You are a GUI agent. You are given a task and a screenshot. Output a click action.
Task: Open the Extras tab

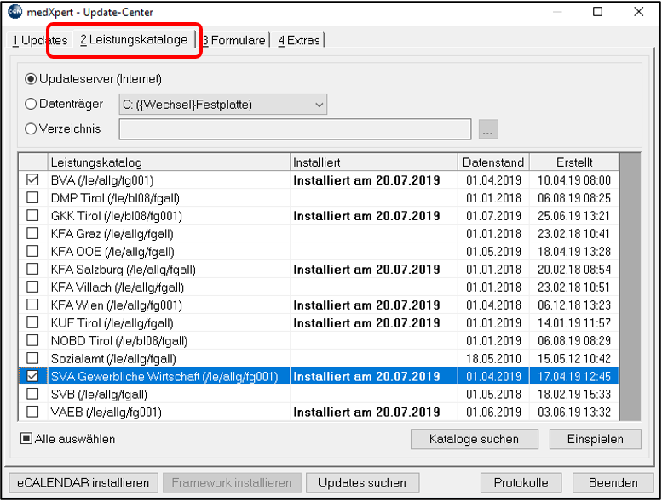click(299, 41)
